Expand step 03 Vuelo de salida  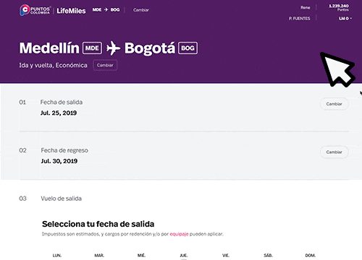pyautogui.click(x=62, y=199)
